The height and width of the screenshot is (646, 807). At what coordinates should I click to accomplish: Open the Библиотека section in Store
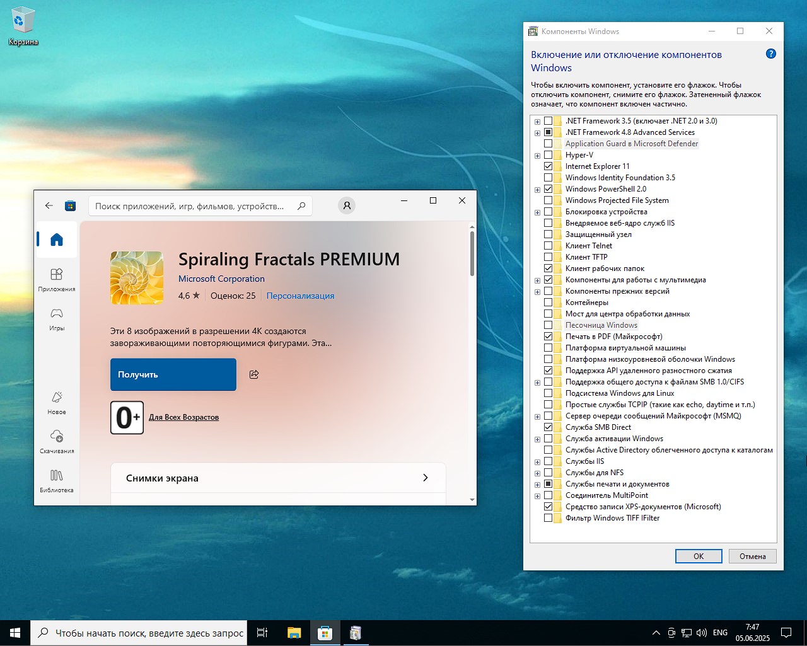[x=57, y=481]
